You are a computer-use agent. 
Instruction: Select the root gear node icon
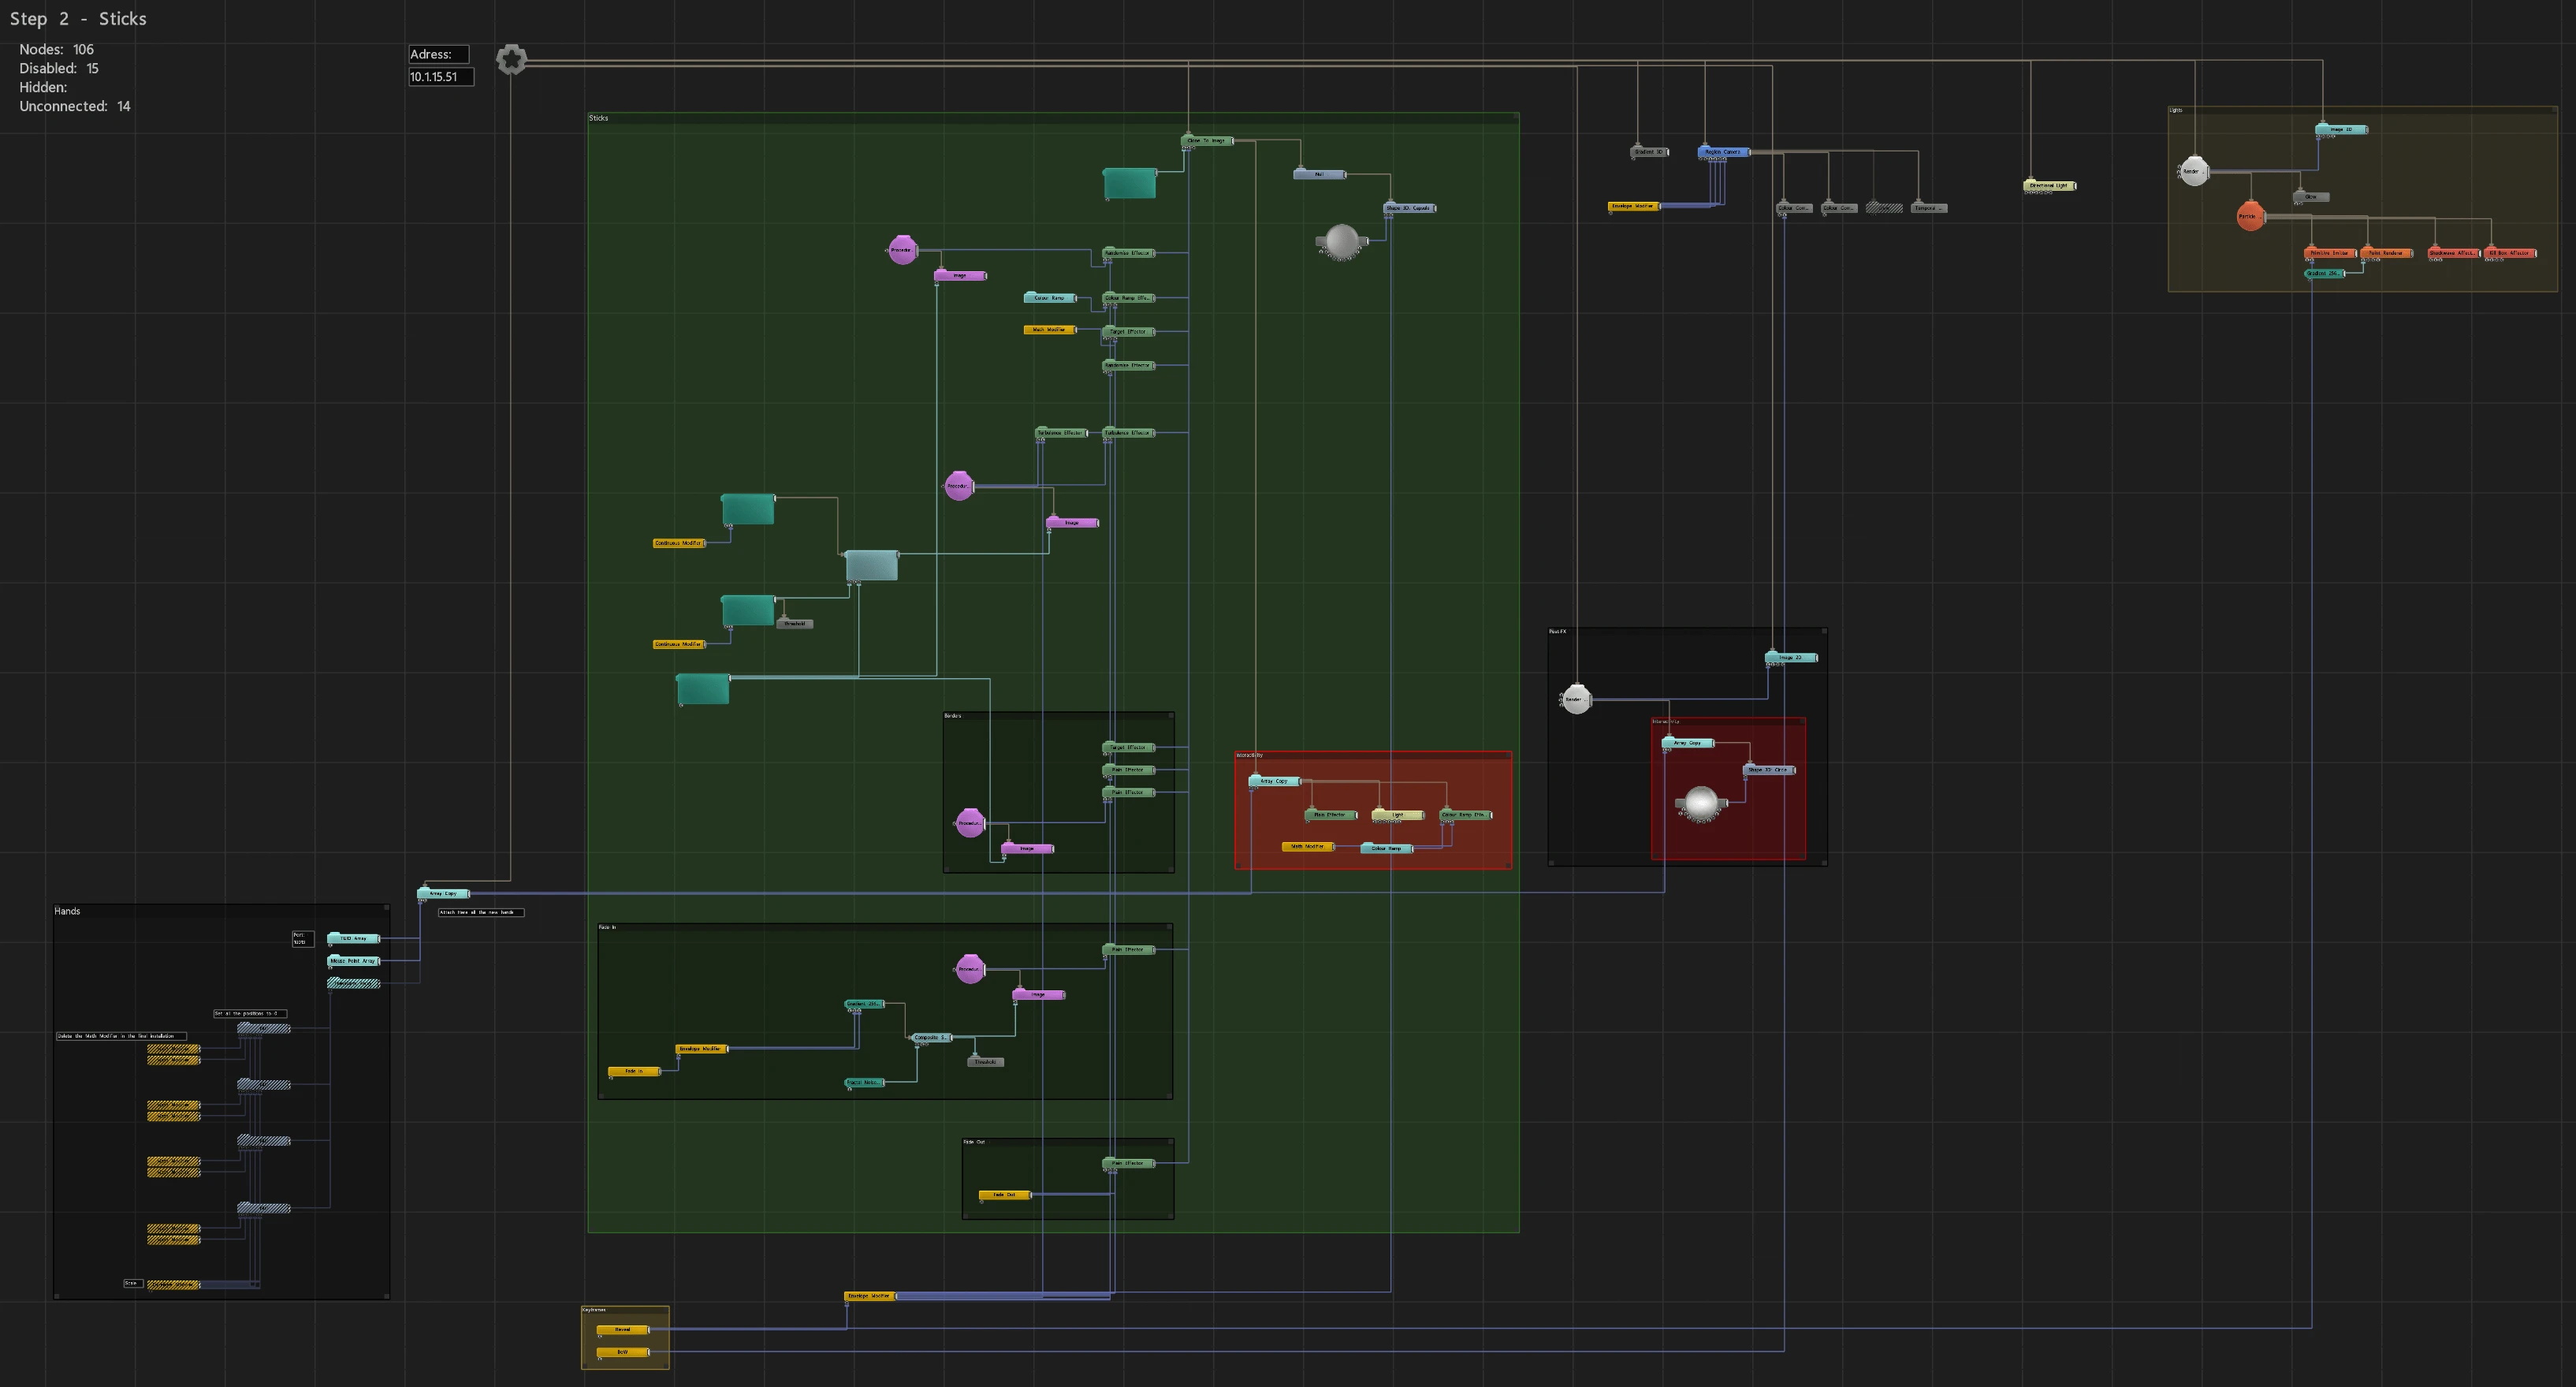(x=511, y=60)
